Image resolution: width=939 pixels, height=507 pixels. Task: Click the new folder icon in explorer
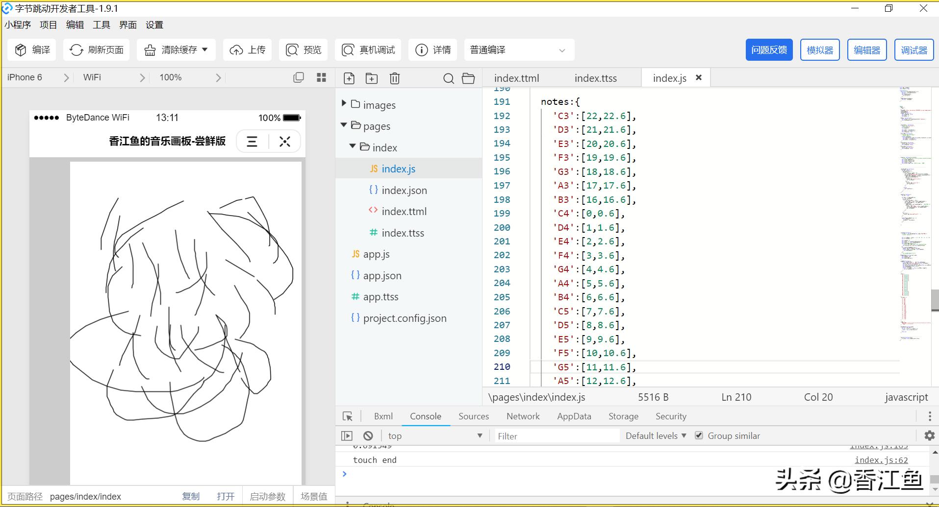coord(372,78)
